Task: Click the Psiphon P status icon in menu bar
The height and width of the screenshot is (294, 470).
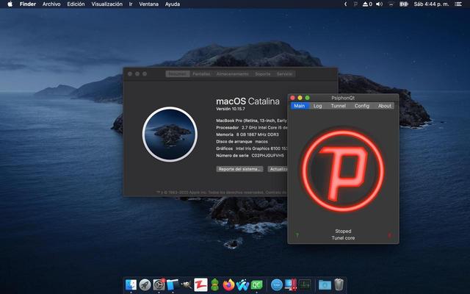Action: click(355, 4)
